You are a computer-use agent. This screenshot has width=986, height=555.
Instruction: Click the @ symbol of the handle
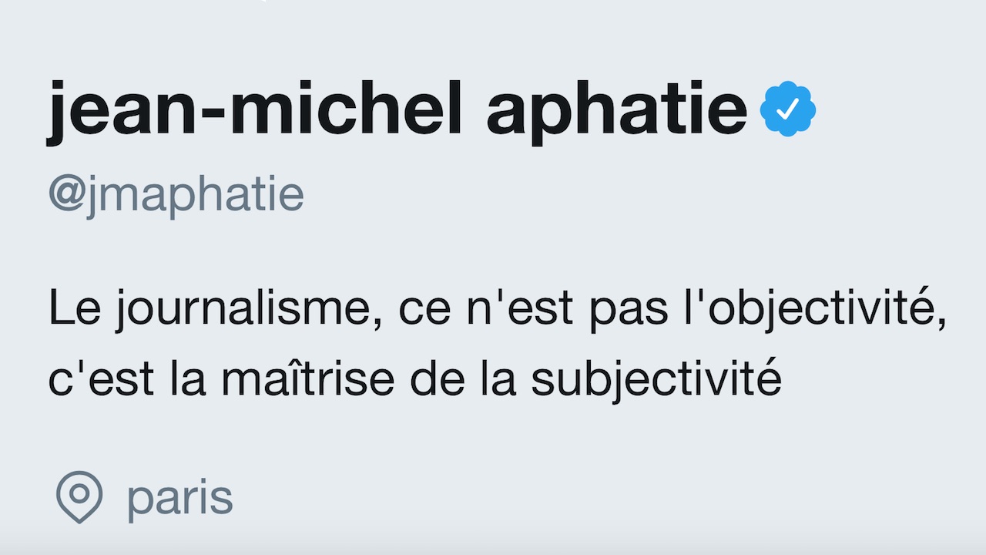click(65, 196)
